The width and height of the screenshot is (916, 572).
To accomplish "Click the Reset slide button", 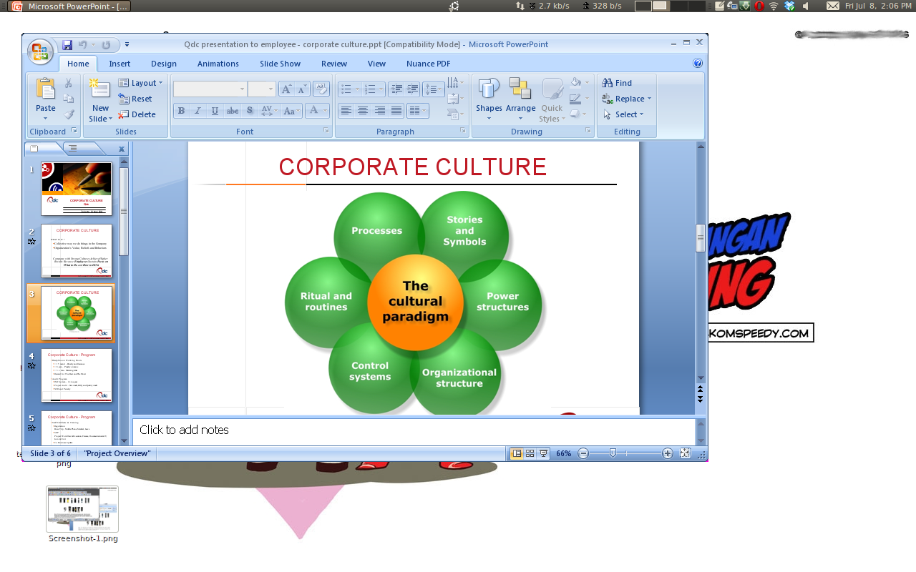I will click(135, 99).
